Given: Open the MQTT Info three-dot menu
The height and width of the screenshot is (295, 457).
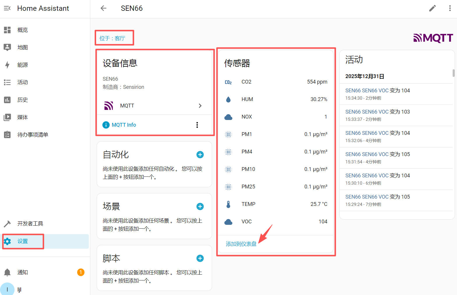Looking at the screenshot, I should coord(197,125).
